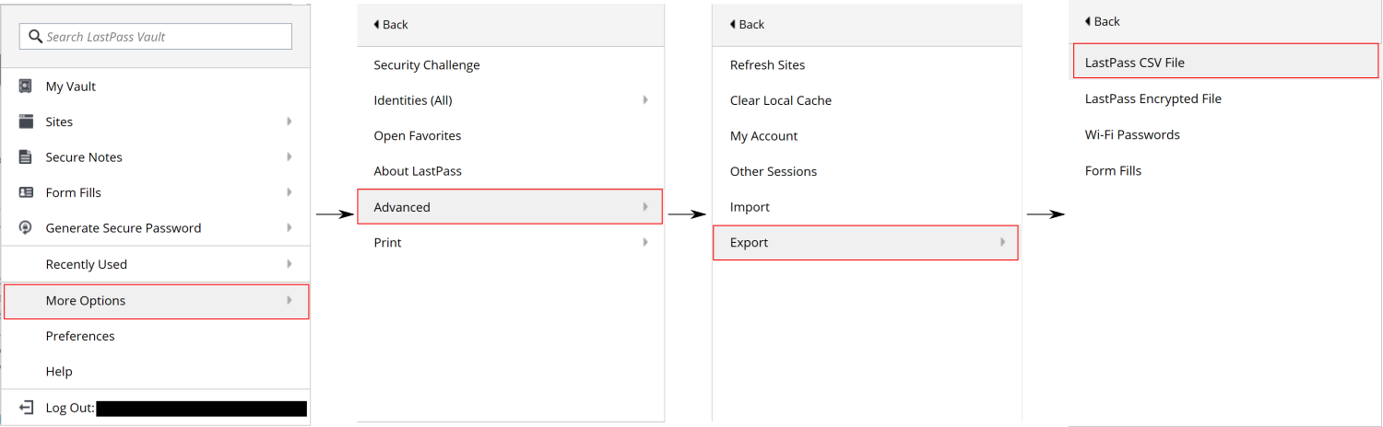1383x427 pixels.
Task: Select the Advanced menu entry
Action: tap(510, 207)
